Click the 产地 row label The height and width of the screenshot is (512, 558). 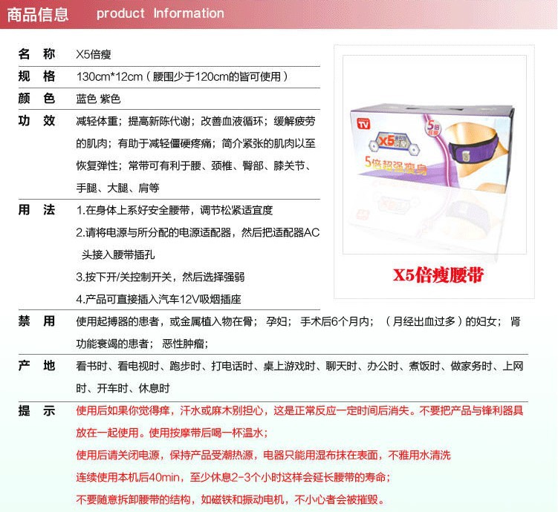point(36,366)
